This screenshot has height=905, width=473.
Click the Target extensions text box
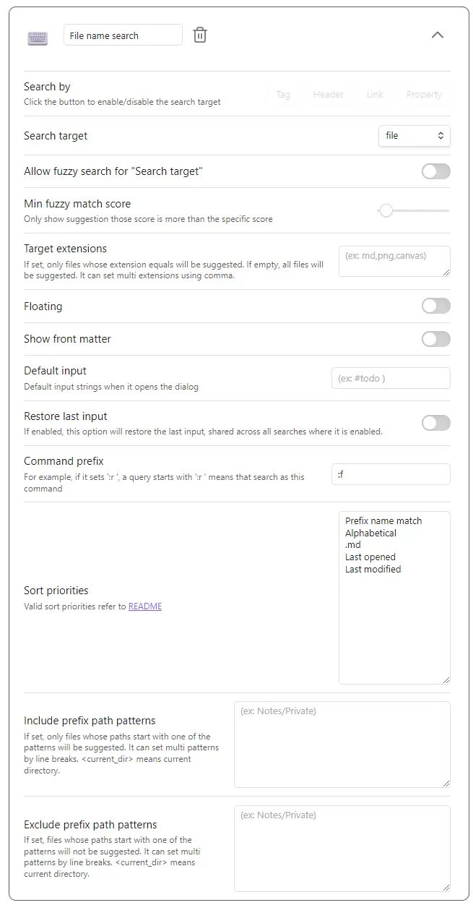tap(394, 261)
